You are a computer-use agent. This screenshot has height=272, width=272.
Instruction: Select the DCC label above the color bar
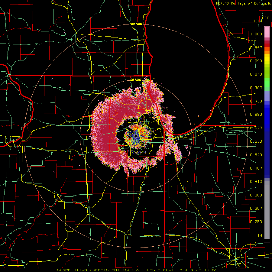(x=265, y=18)
